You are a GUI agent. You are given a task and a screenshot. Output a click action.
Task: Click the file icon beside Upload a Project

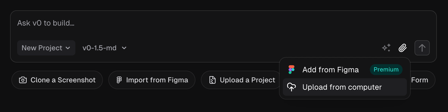[212, 80]
